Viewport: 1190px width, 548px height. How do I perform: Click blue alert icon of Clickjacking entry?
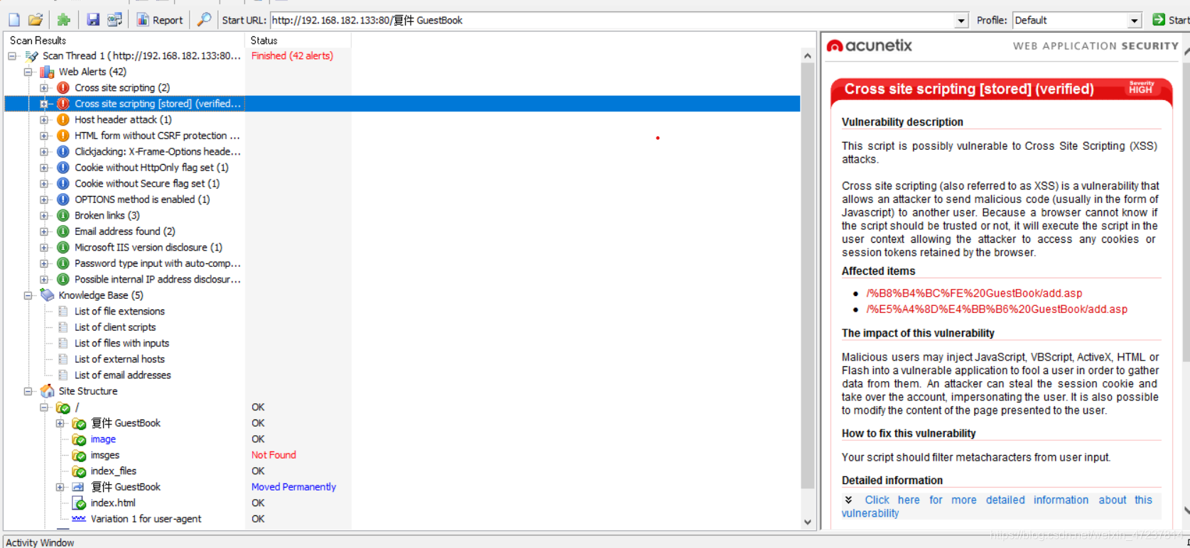63,152
